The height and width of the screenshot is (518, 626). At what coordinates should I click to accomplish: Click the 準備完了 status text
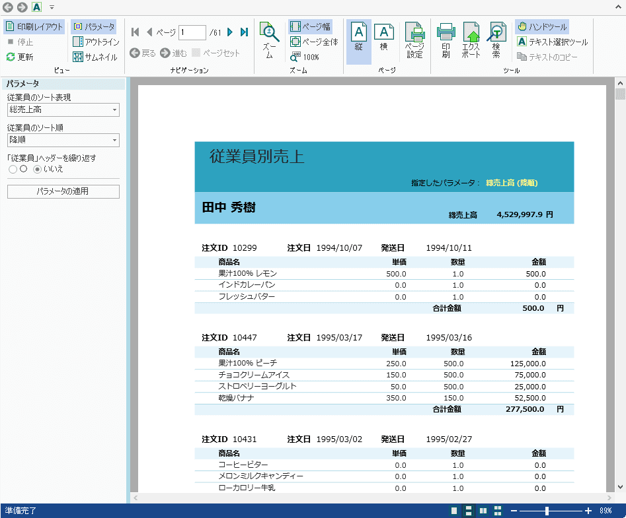pos(20,511)
